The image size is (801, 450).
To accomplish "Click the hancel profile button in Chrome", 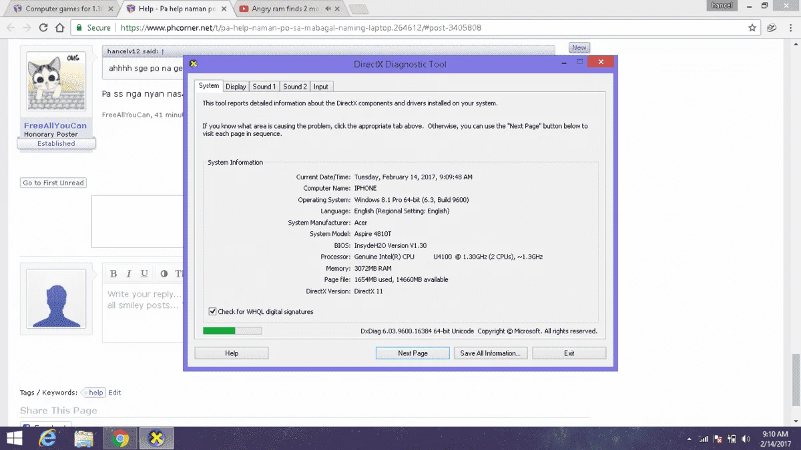I will 722,5.
